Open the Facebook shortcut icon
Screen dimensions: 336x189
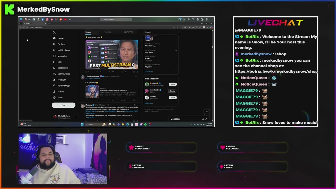(x=43, y=19)
